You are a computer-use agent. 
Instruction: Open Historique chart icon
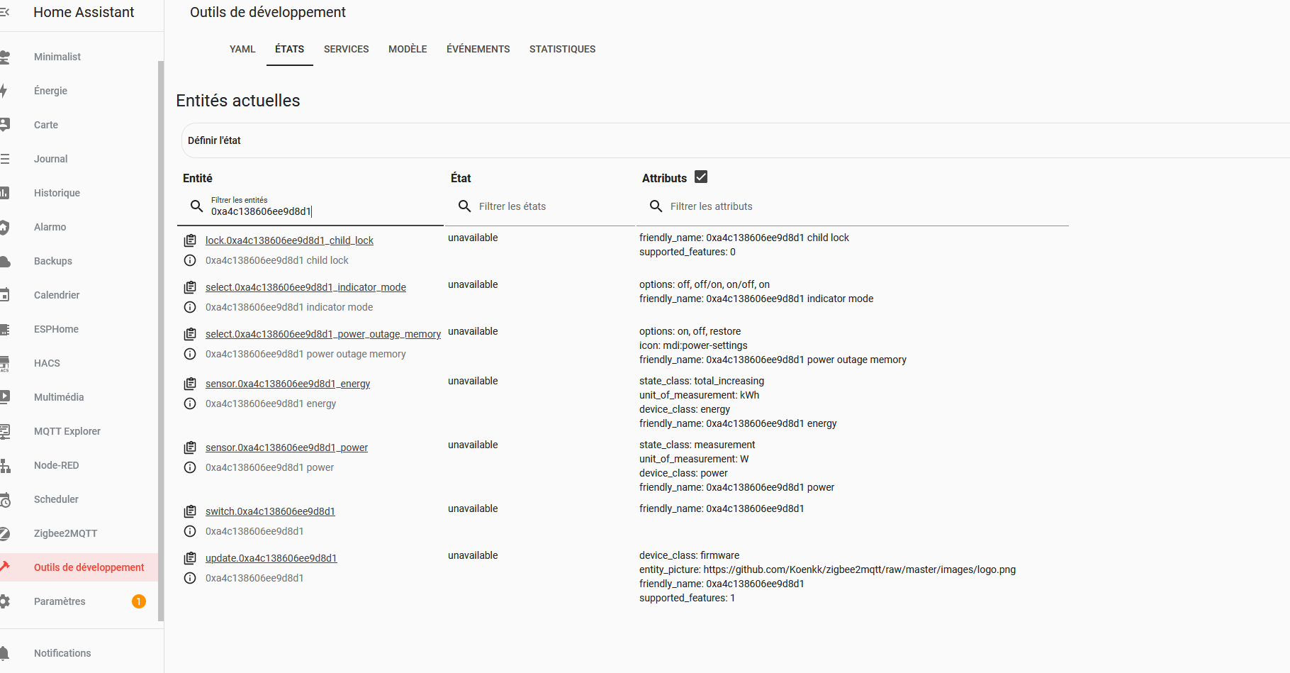[4, 193]
